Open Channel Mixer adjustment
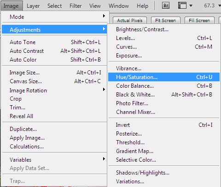221x187 pixels. pyautogui.click(x=164, y=112)
